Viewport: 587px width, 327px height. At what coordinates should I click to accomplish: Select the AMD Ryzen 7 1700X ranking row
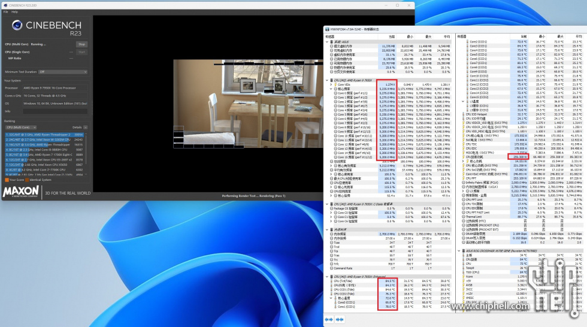pyautogui.click(x=44, y=155)
